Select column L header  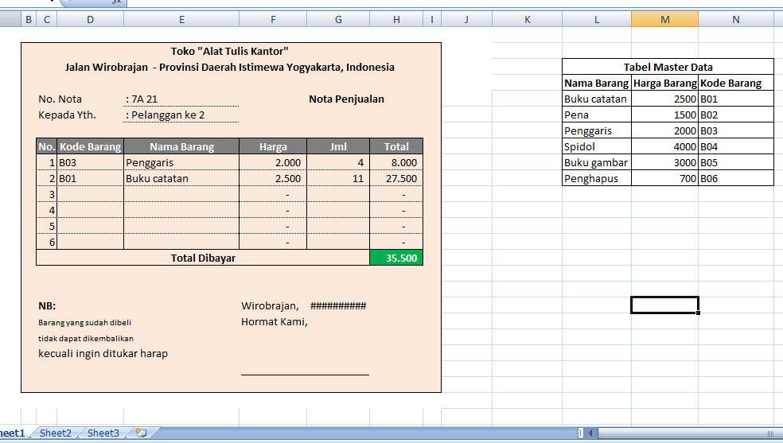point(597,19)
